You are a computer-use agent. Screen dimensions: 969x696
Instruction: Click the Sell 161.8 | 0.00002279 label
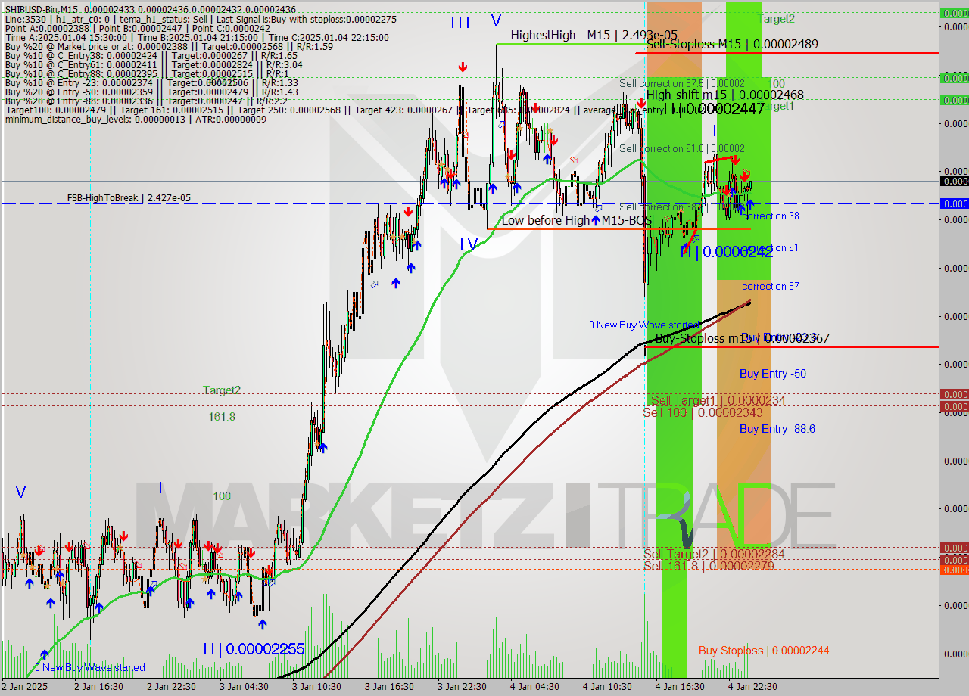click(709, 565)
